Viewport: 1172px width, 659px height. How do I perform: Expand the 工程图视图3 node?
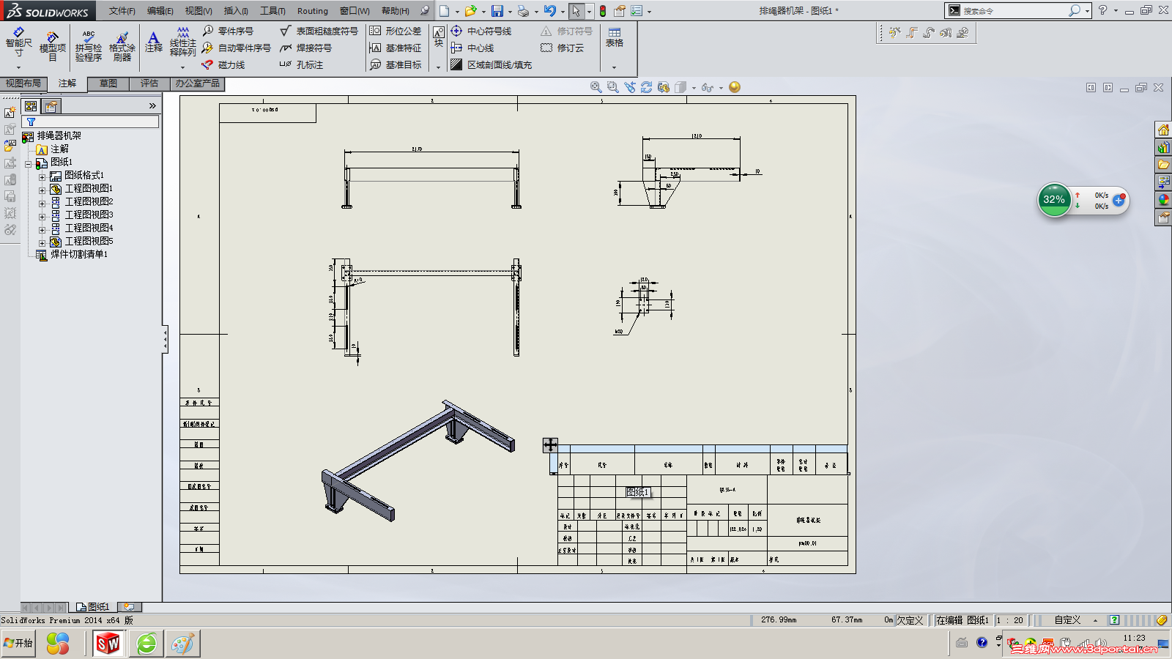tap(42, 217)
